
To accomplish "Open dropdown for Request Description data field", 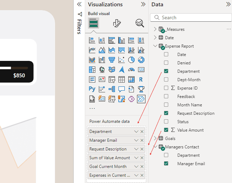I will tap(136, 149).
